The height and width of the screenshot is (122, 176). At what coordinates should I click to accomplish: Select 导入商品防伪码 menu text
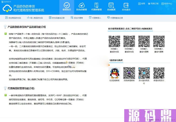[36, 18]
